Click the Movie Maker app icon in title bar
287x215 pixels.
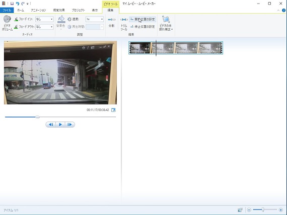pos(4,4)
